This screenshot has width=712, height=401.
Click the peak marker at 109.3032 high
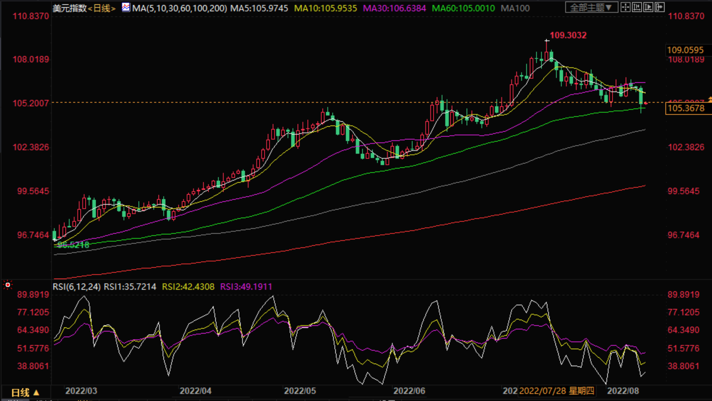547,41
